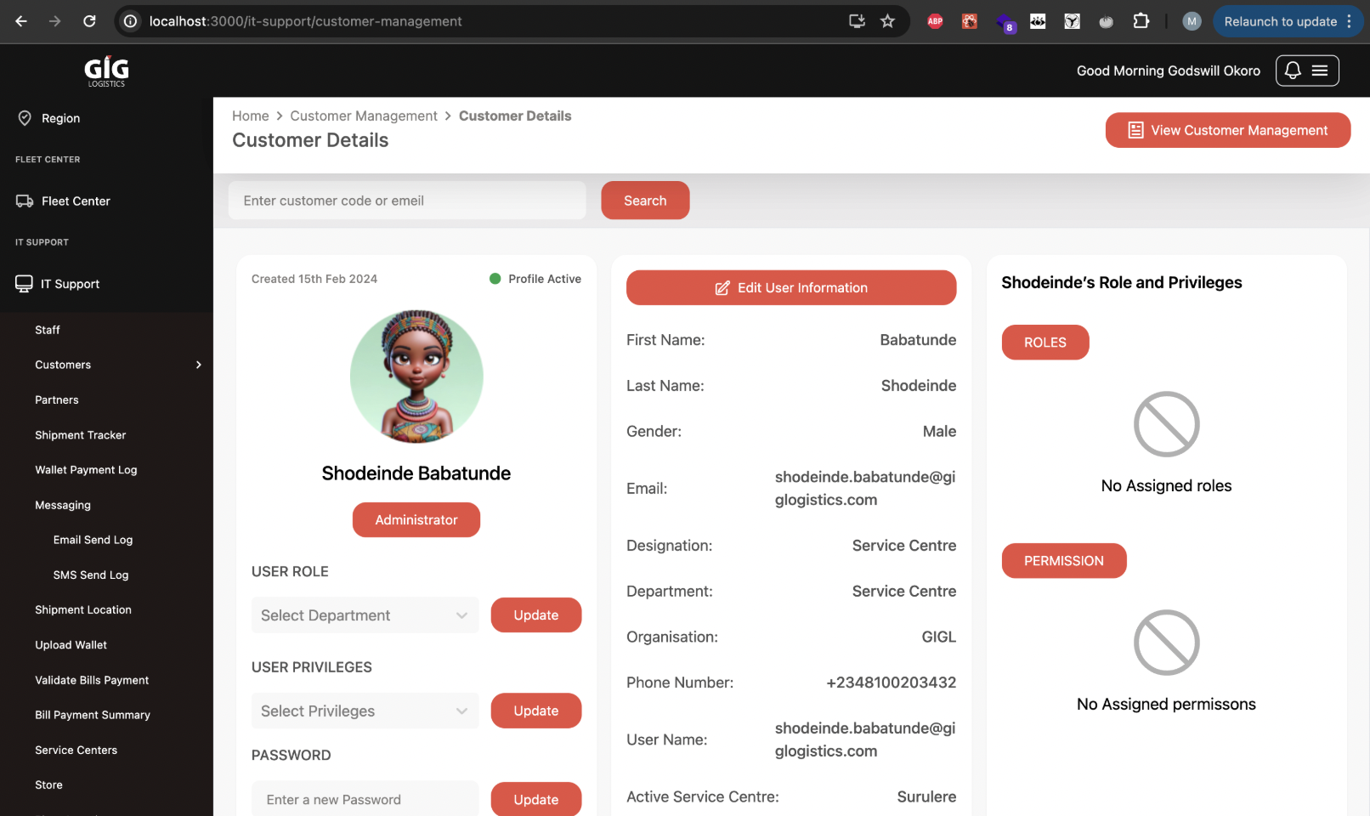This screenshot has width=1370, height=816.
Task: Click the Shodeinde Babatunde profile avatar
Action: [x=416, y=377]
